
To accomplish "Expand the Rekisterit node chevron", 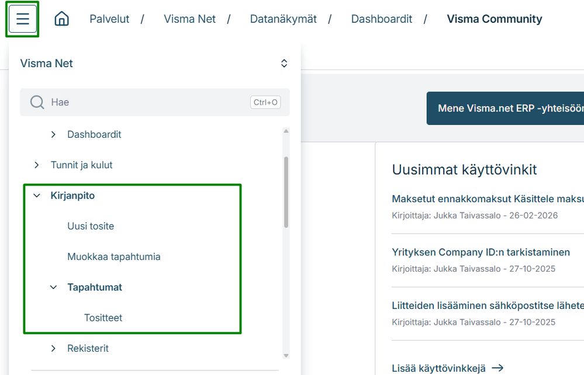I will tap(53, 348).
